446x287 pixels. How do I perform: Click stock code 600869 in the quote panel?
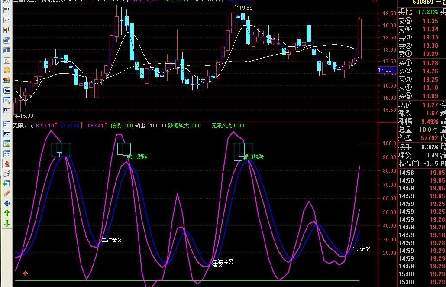pyautogui.click(x=423, y=3)
